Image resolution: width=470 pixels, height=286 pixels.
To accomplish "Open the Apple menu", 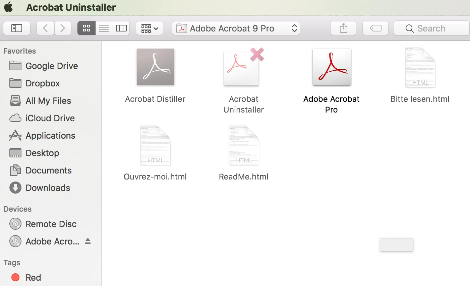I will [x=8, y=7].
